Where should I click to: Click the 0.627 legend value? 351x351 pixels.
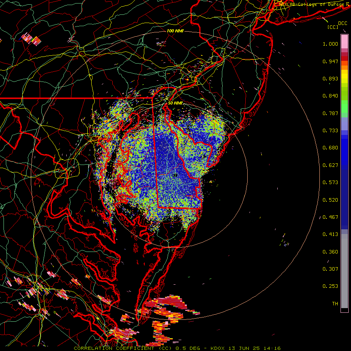[x=330, y=165]
